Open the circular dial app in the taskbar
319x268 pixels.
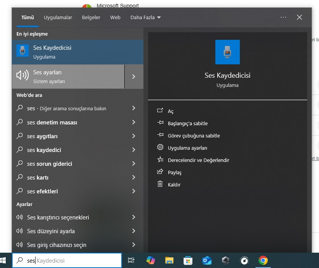(244, 260)
